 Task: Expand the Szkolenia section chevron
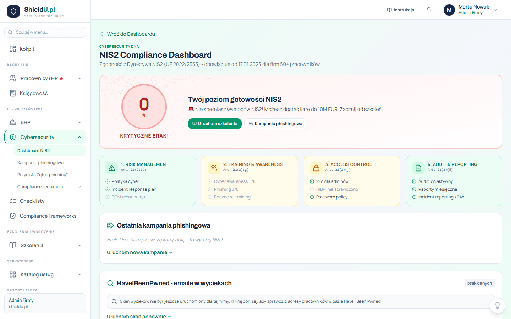(x=79, y=245)
